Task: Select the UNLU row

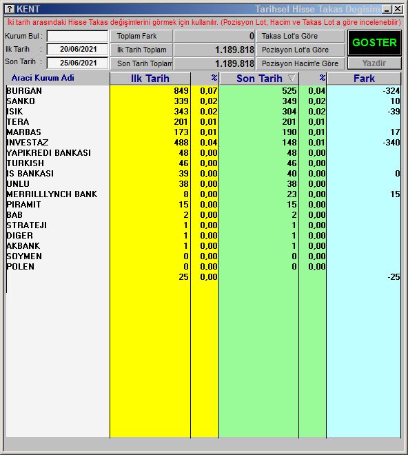Action: pyautogui.click(x=203, y=184)
